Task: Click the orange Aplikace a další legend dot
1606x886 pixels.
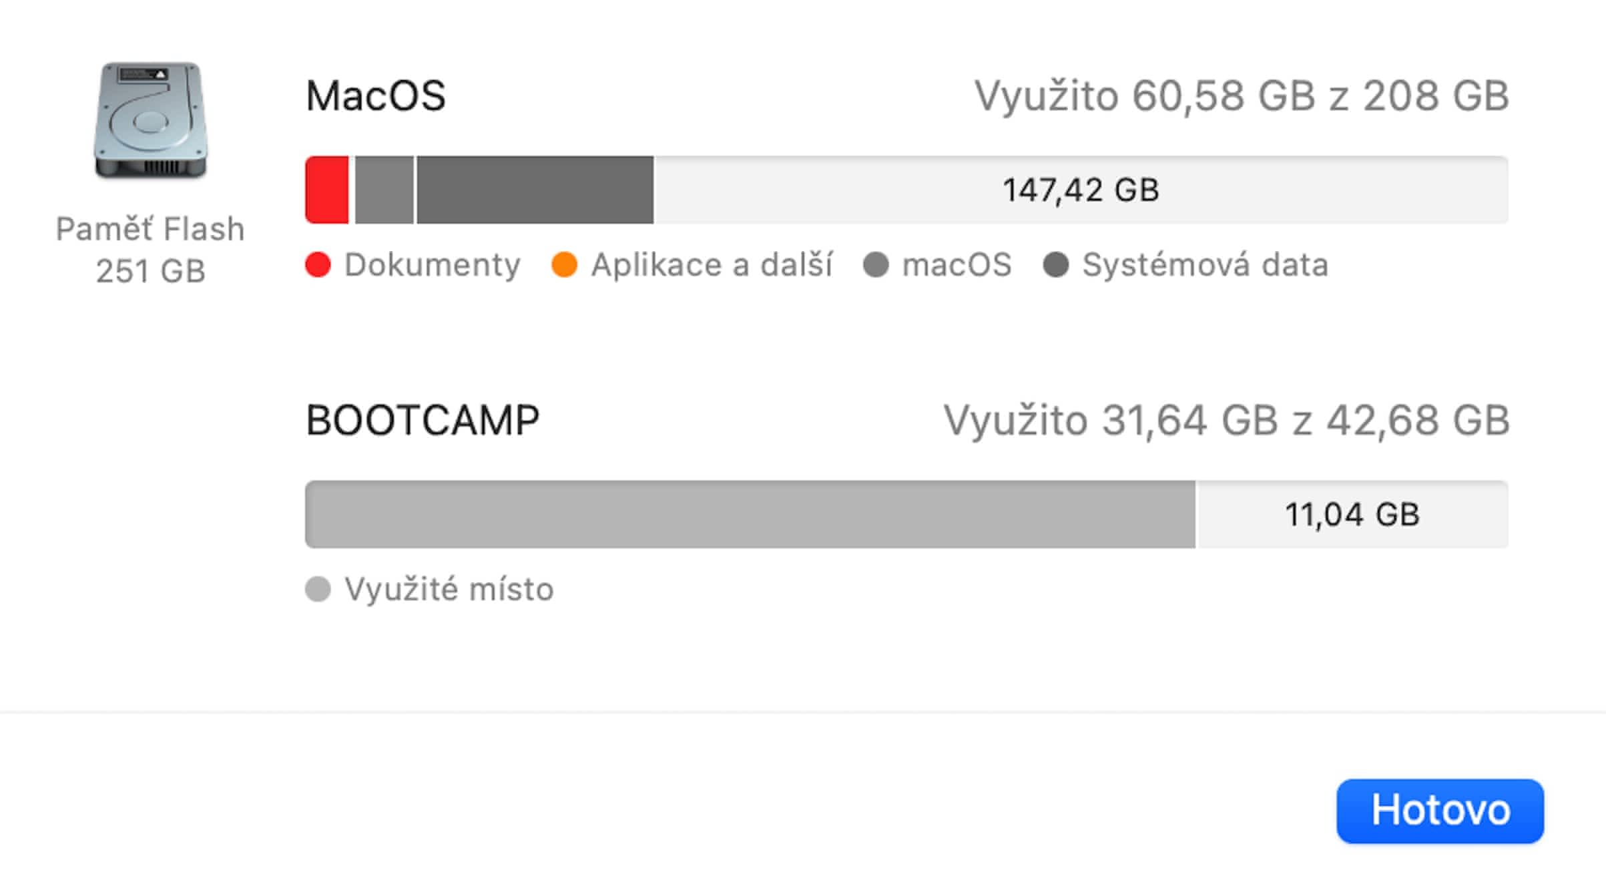Action: click(x=564, y=264)
